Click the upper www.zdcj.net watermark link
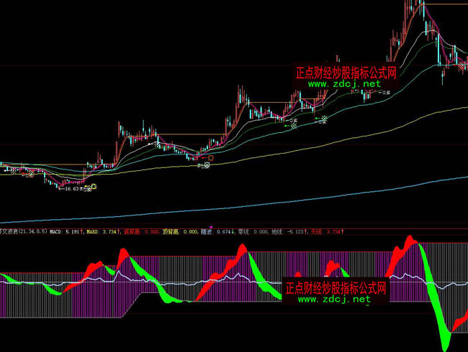468x352 pixels. pos(344,84)
